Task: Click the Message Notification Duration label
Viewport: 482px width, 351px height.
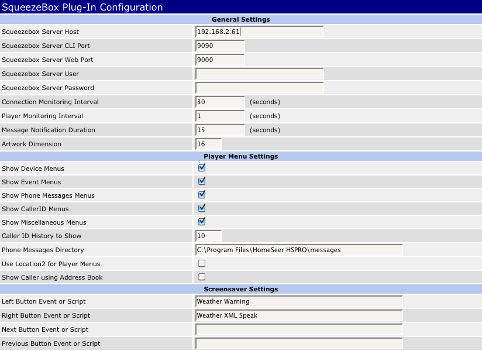Action: (49, 130)
